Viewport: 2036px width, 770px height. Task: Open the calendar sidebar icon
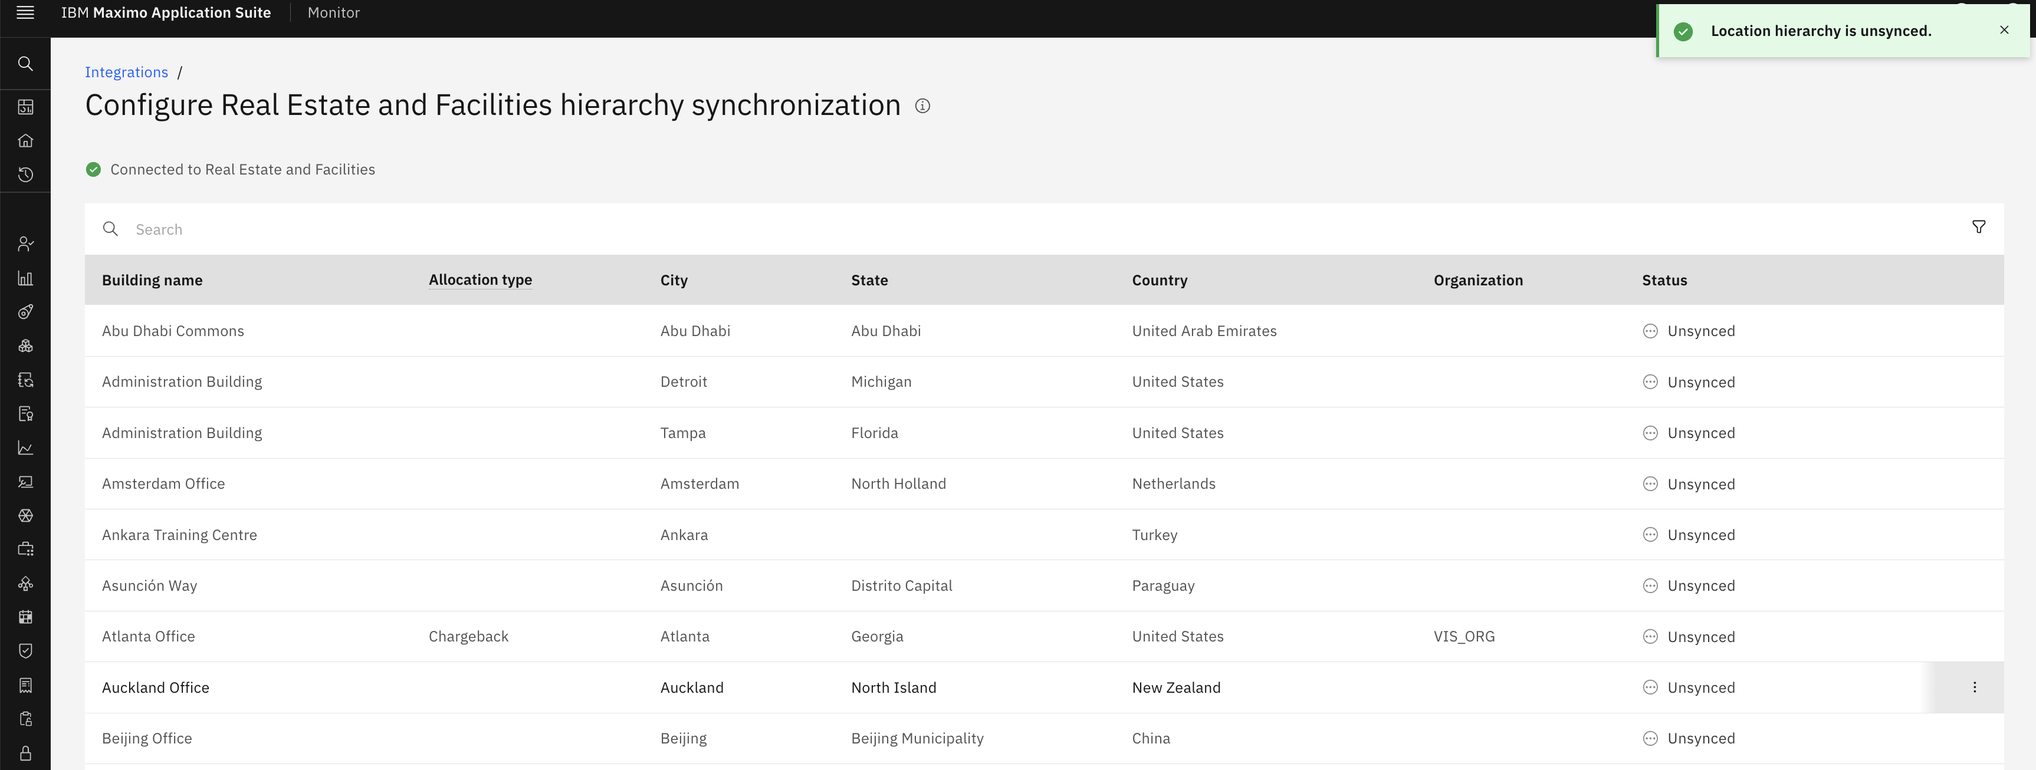[25, 617]
